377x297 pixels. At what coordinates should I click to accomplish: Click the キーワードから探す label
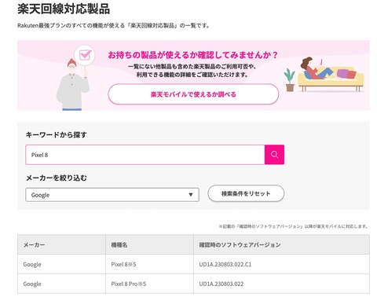(56, 135)
